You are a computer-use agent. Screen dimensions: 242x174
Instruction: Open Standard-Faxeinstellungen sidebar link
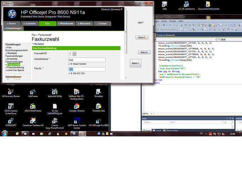14,55
